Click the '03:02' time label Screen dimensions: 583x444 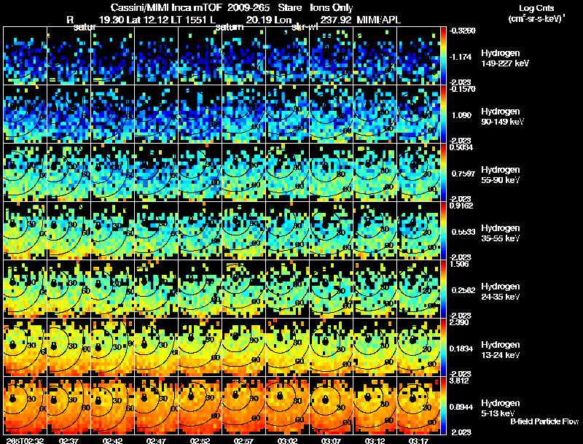click(287, 440)
